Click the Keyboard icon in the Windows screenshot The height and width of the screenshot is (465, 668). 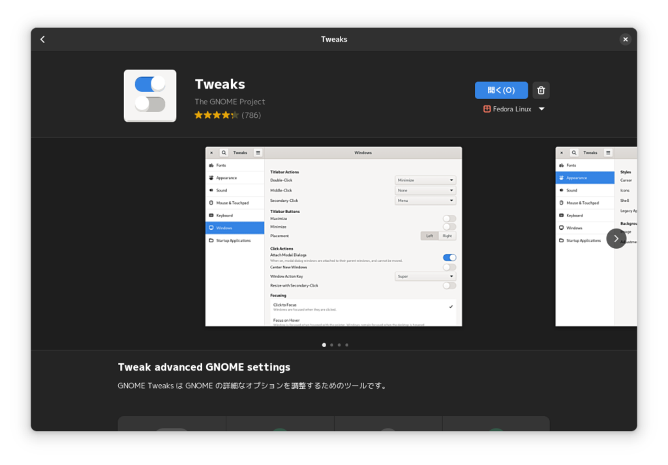(211, 216)
